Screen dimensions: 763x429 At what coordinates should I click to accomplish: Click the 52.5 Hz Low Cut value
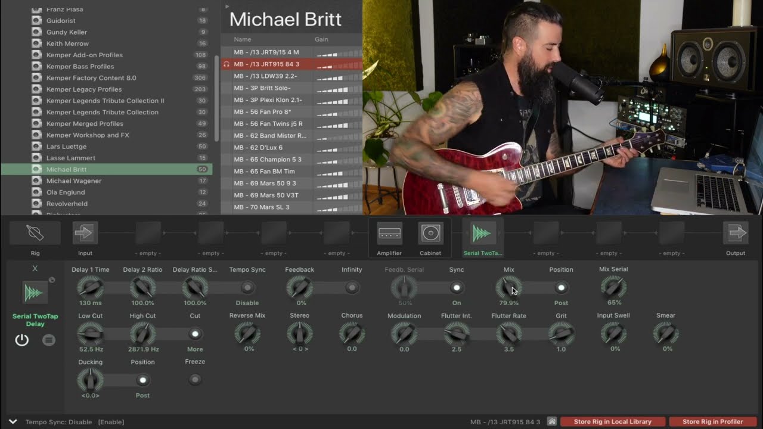point(91,349)
